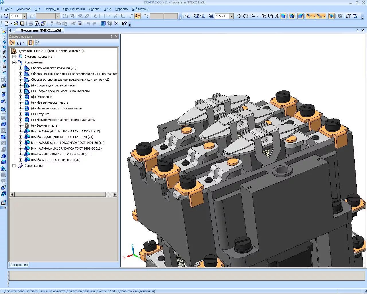367x294 pixels.
Task: Select root Пускатель ПМЕ-211 node
Action: 50,51
